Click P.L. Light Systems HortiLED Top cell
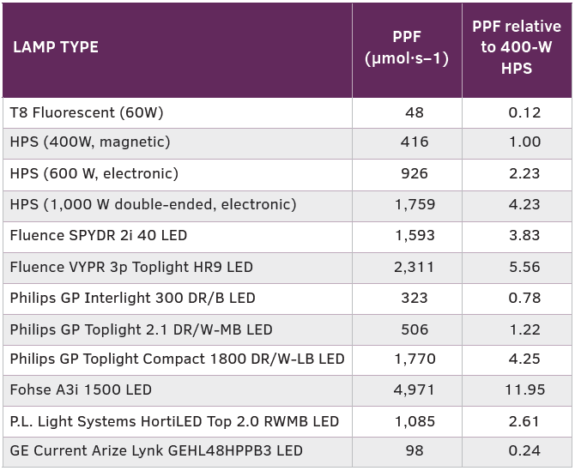575x471 pixels. tap(174, 421)
